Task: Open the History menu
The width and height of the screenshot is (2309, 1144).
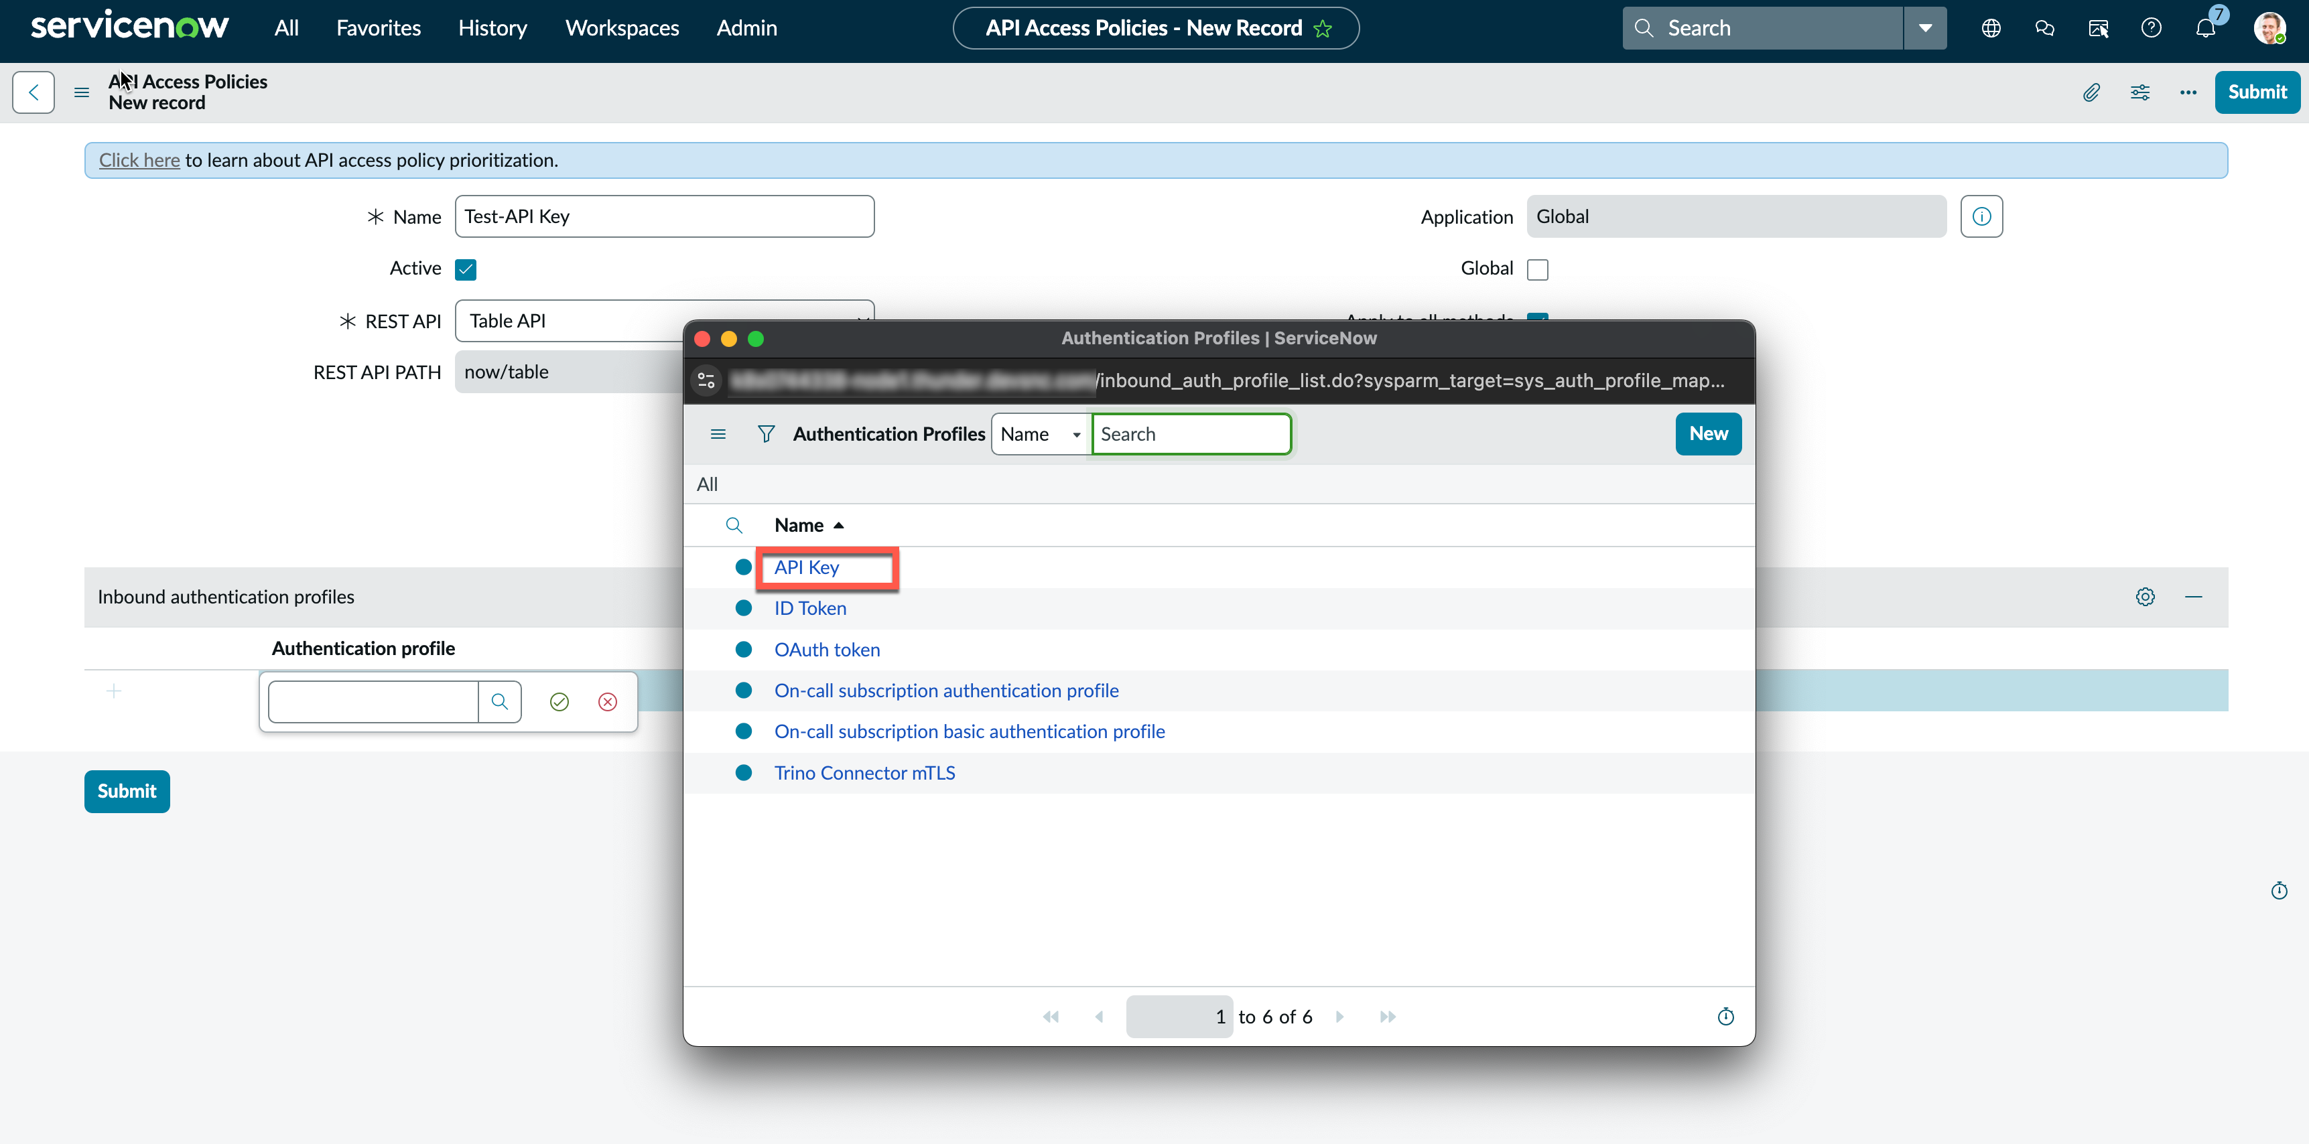Action: [492, 27]
